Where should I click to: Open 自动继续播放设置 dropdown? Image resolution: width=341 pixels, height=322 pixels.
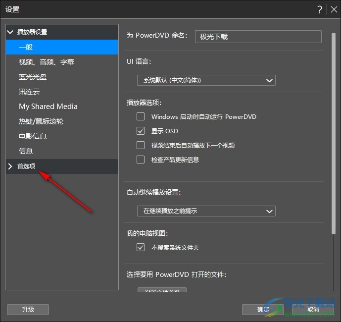(206, 211)
